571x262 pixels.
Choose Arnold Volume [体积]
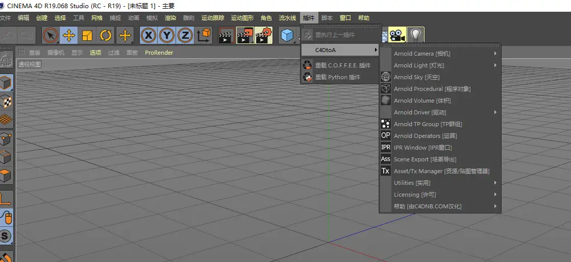click(440, 100)
